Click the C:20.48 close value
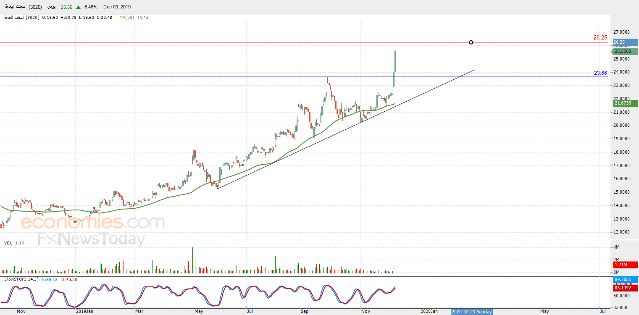This screenshot has height=315, width=639. pyautogui.click(x=104, y=18)
